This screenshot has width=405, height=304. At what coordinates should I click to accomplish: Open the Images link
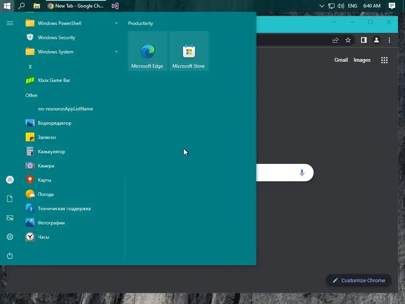pos(362,60)
